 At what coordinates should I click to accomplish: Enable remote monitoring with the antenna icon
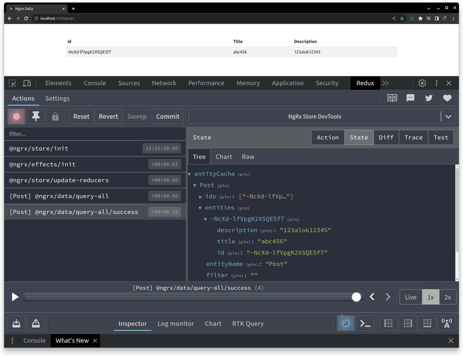pyautogui.click(x=447, y=323)
